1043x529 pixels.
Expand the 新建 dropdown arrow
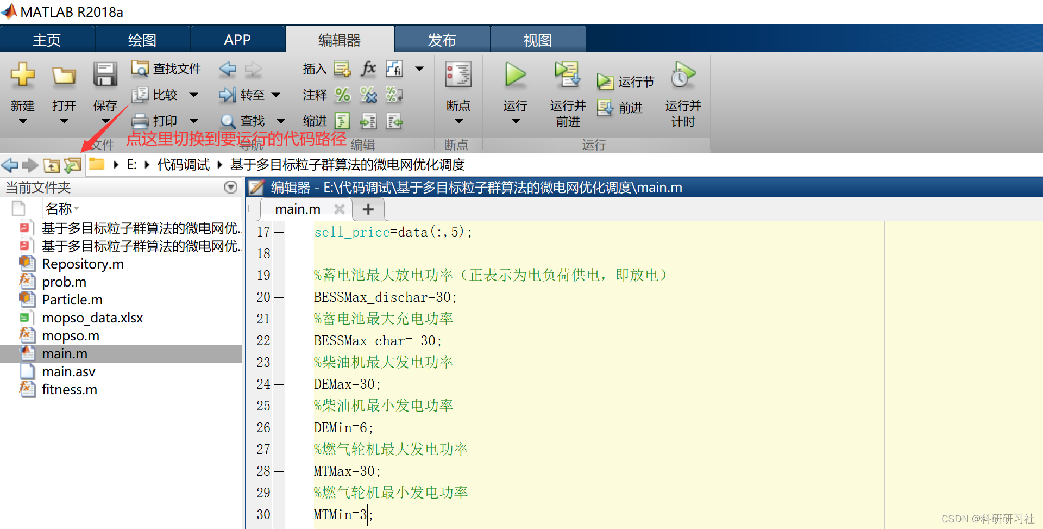click(22, 121)
